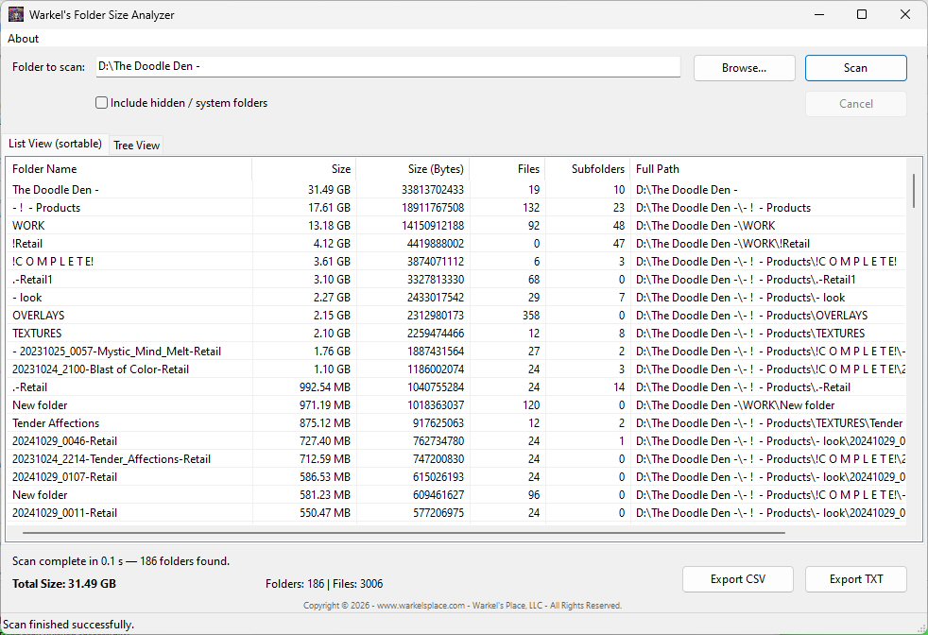
Task: Open the About menu
Action: point(23,39)
